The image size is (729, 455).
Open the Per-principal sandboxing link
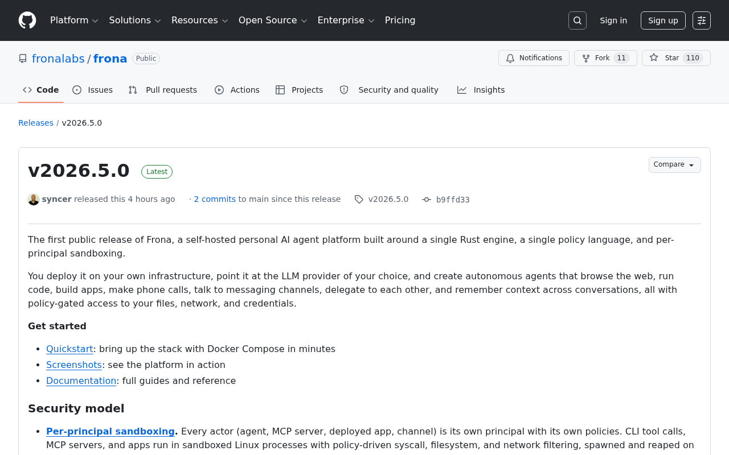pos(110,431)
